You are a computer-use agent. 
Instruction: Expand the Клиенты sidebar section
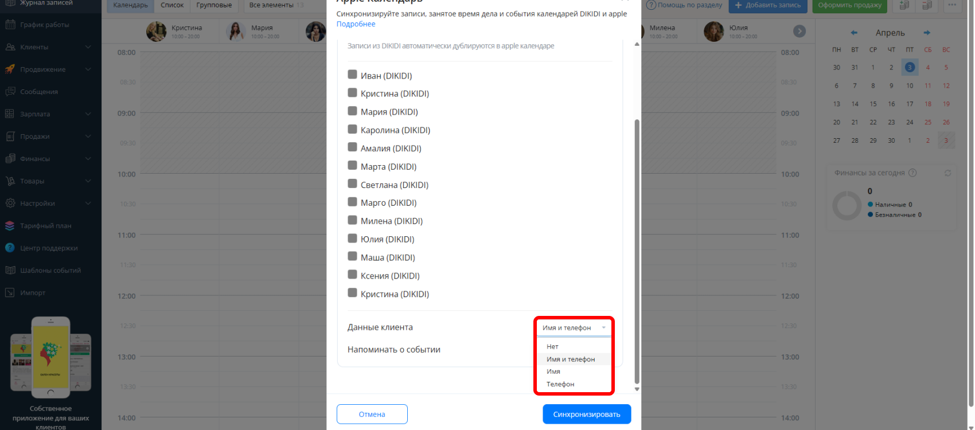(x=88, y=47)
